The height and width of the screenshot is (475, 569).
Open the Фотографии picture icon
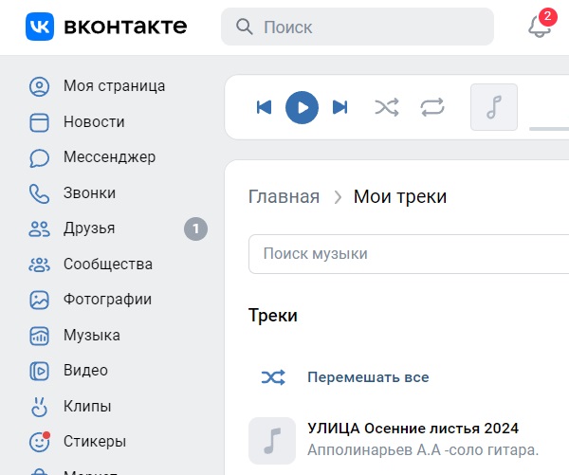tap(39, 301)
